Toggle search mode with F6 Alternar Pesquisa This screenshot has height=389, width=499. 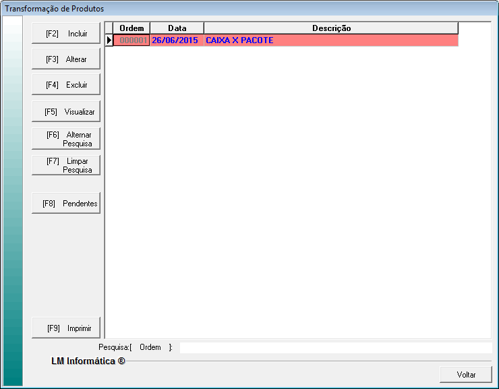[66, 139]
